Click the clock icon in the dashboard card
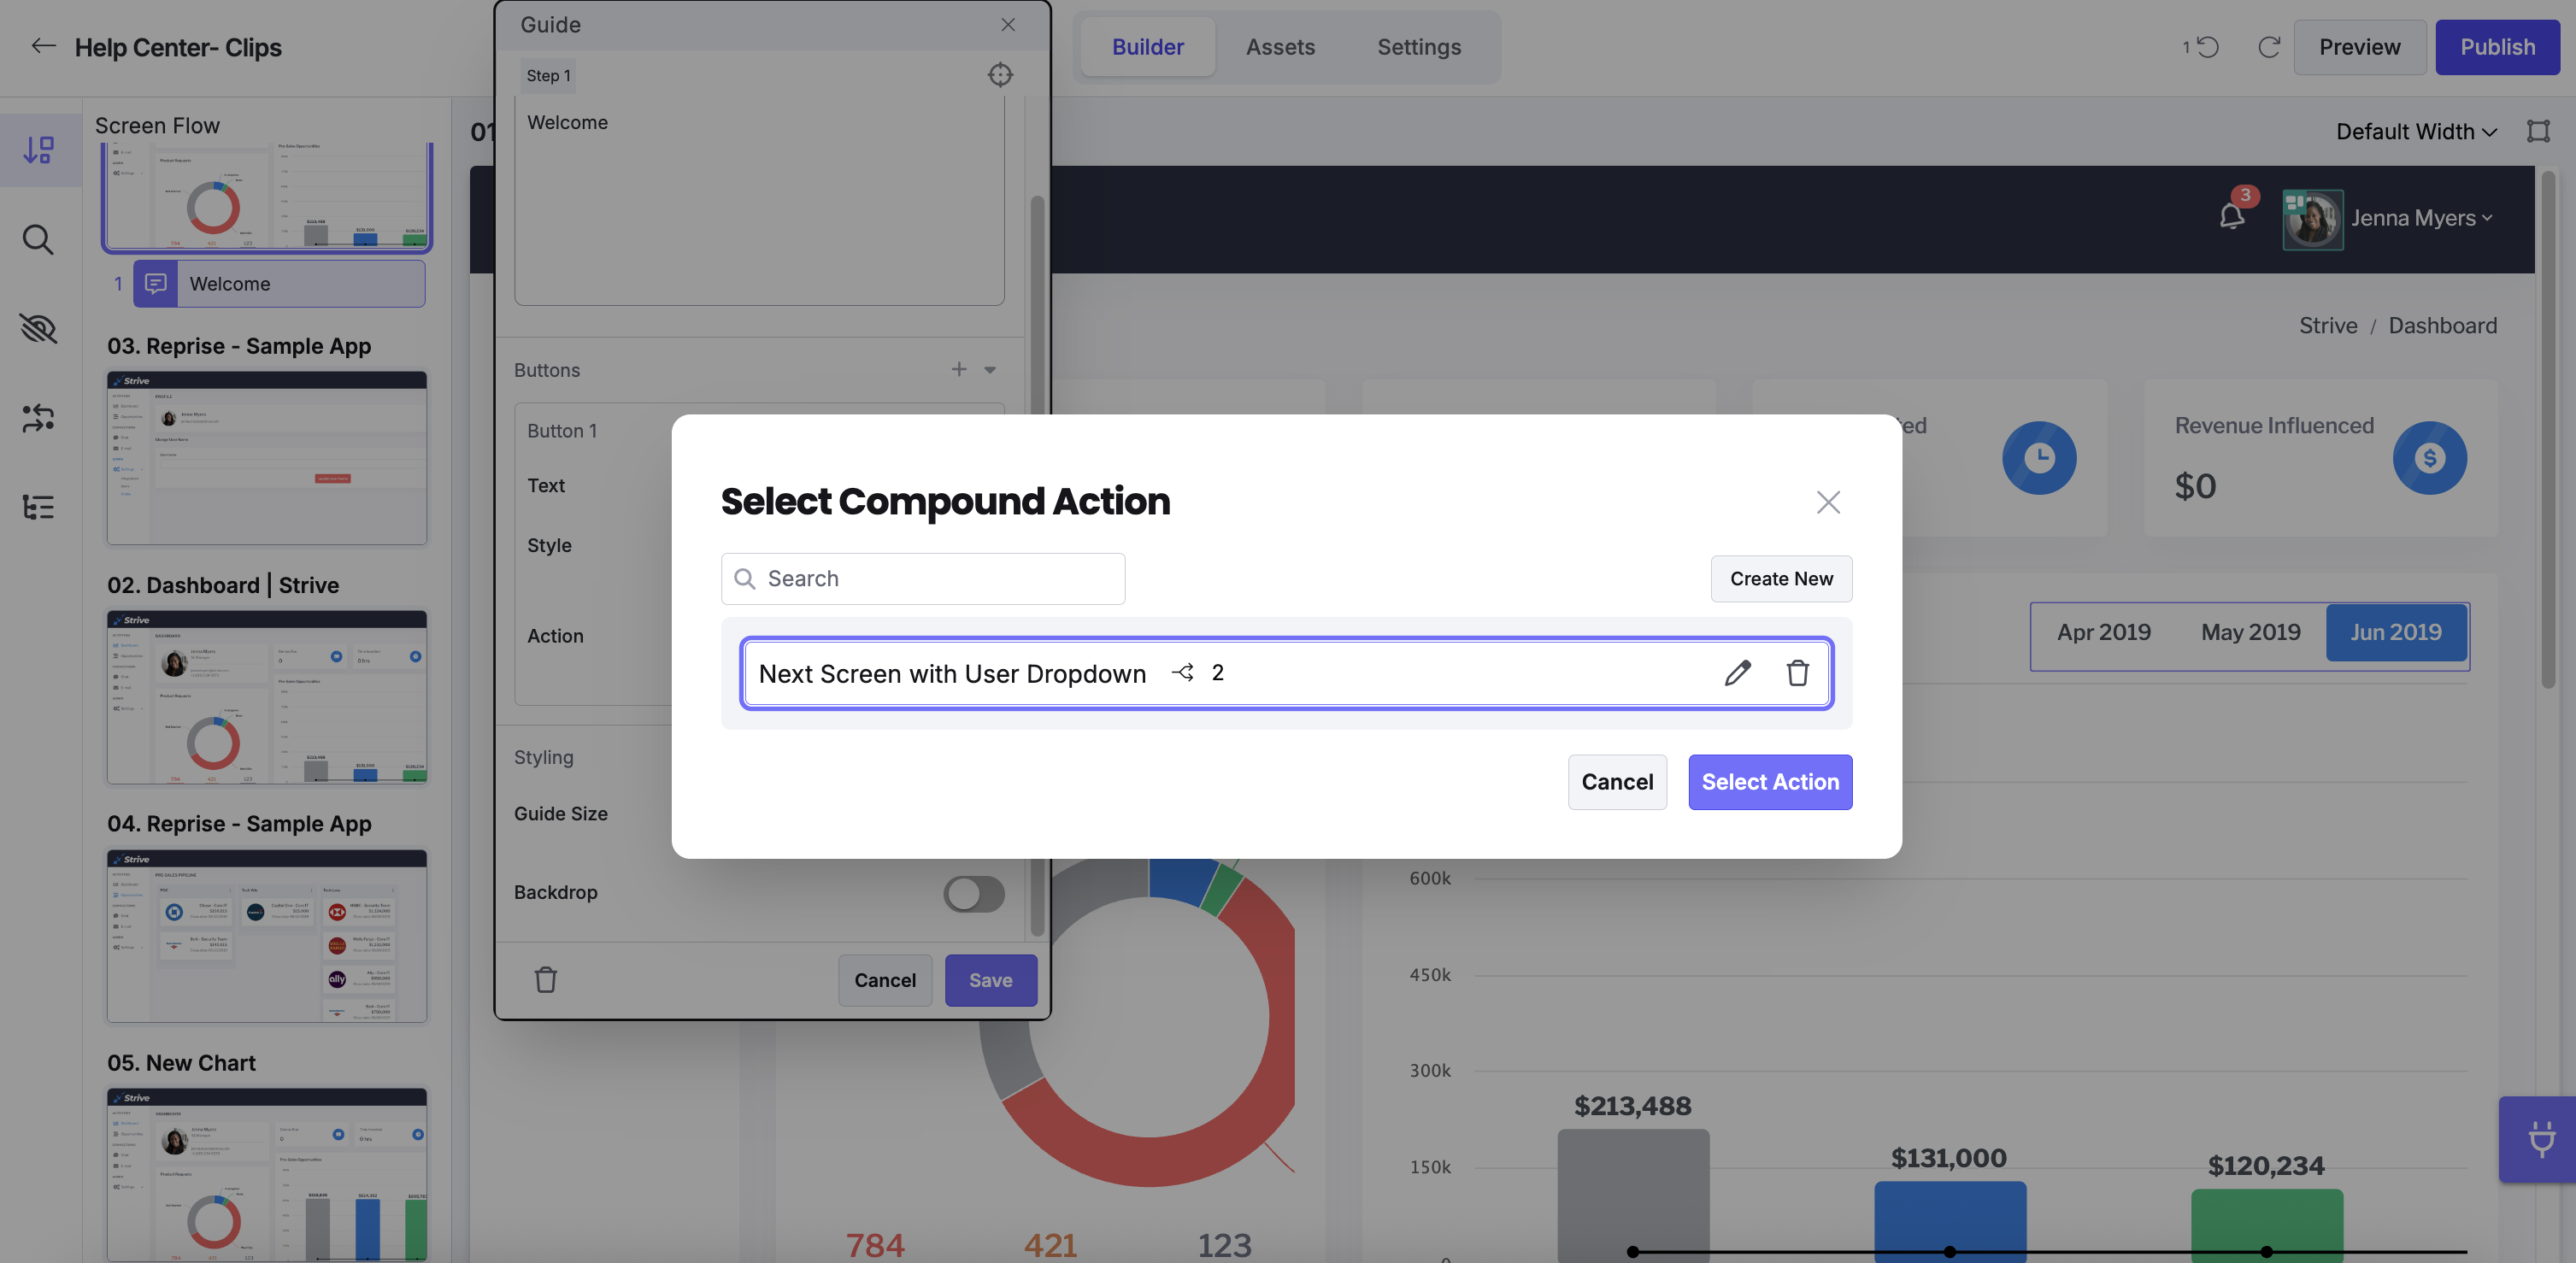This screenshot has width=2576, height=1263. pyautogui.click(x=2039, y=458)
